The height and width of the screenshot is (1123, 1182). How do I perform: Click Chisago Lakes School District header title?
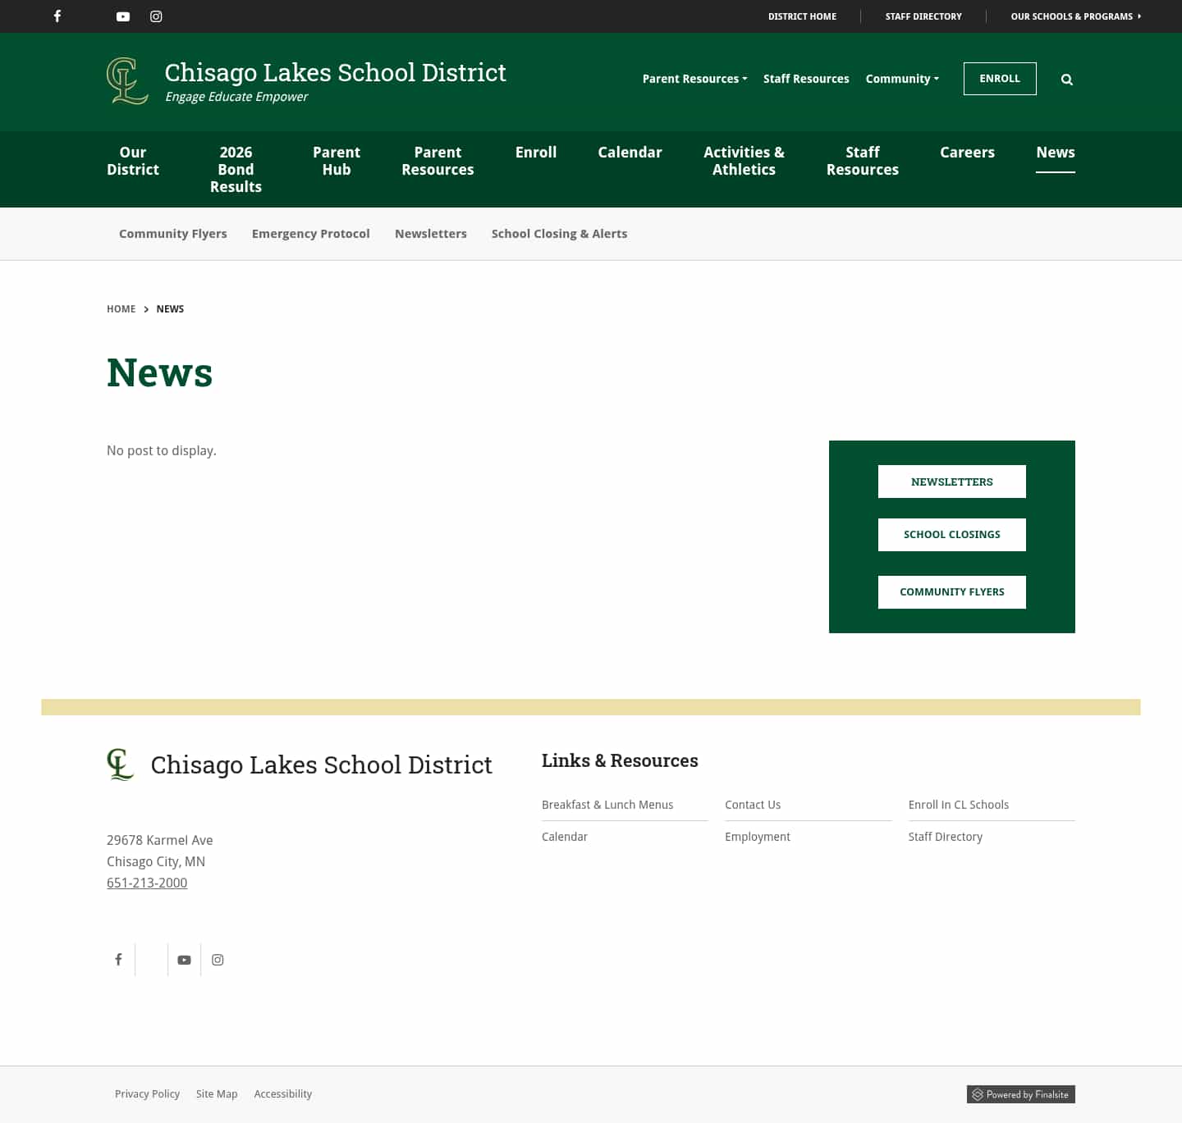coord(336,72)
